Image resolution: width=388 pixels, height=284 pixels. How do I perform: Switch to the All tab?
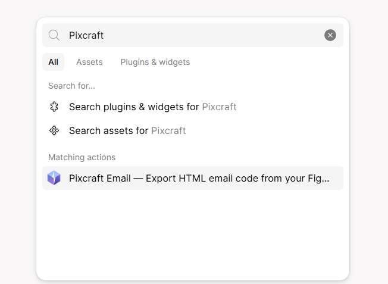click(x=53, y=62)
